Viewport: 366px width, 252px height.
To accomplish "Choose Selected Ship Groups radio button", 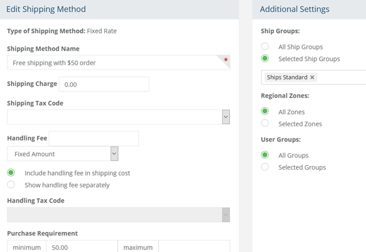I will (x=265, y=59).
